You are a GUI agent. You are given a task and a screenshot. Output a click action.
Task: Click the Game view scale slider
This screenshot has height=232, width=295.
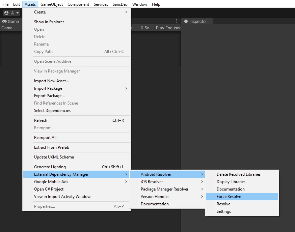click(x=135, y=28)
